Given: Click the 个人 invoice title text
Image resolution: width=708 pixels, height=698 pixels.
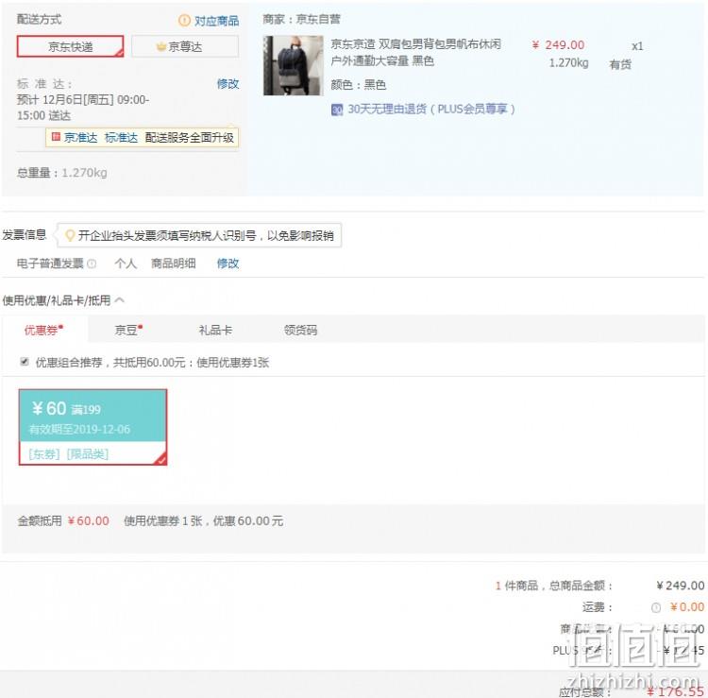Looking at the screenshot, I should tap(126, 264).
